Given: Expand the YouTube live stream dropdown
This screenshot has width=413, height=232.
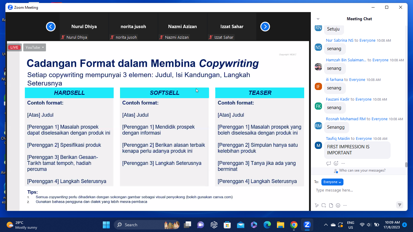Looking at the screenshot, I should coord(35,47).
